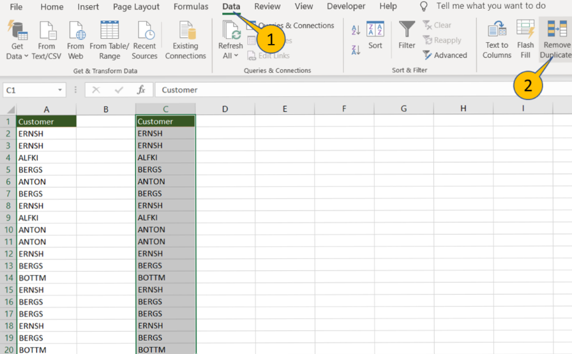The image size is (572, 354).
Task: Click From Table/Range icon
Action: tap(109, 40)
